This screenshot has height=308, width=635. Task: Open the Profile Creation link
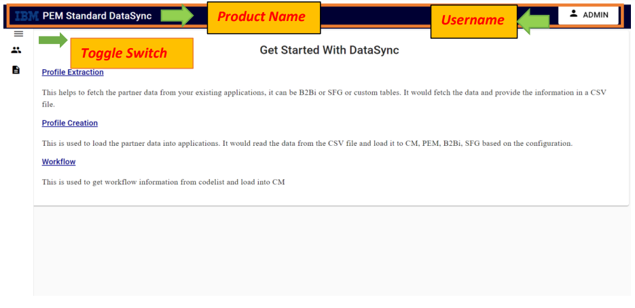click(70, 123)
